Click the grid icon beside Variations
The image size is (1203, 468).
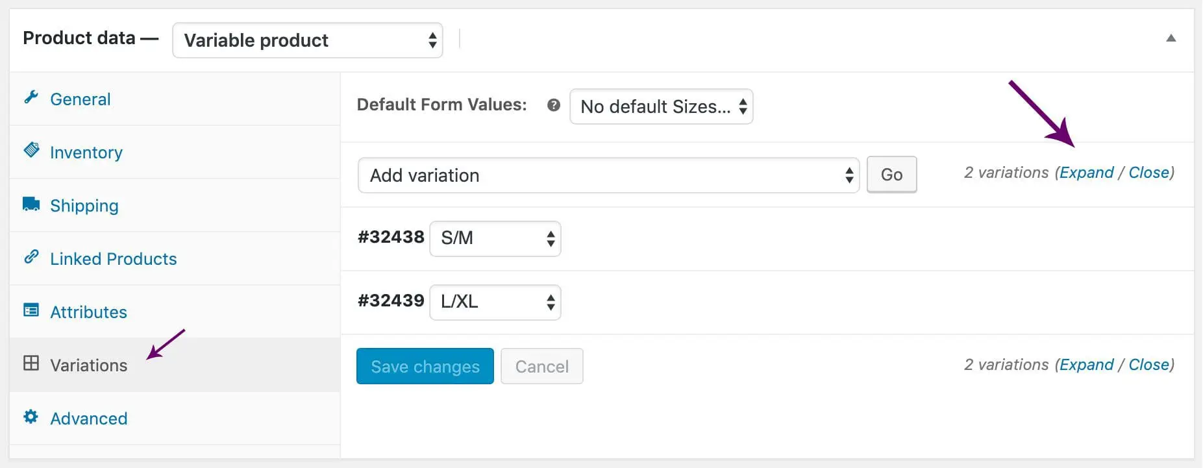pyautogui.click(x=31, y=363)
